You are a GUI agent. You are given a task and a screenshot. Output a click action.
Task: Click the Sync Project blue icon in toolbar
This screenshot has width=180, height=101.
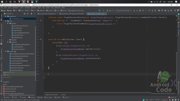100,11
